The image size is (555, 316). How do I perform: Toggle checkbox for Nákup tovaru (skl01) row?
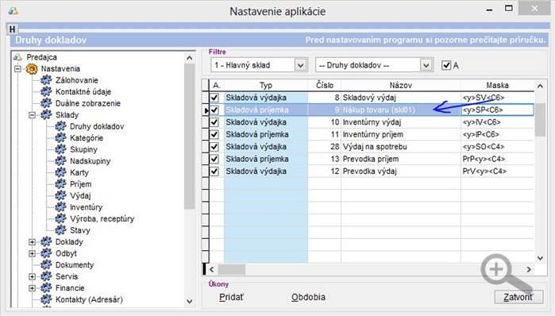click(x=214, y=110)
